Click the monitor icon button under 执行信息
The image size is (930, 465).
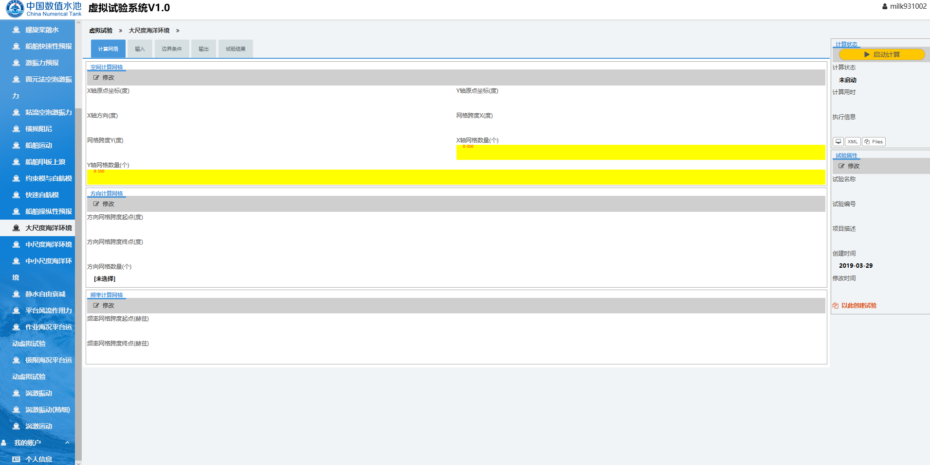[838, 142]
